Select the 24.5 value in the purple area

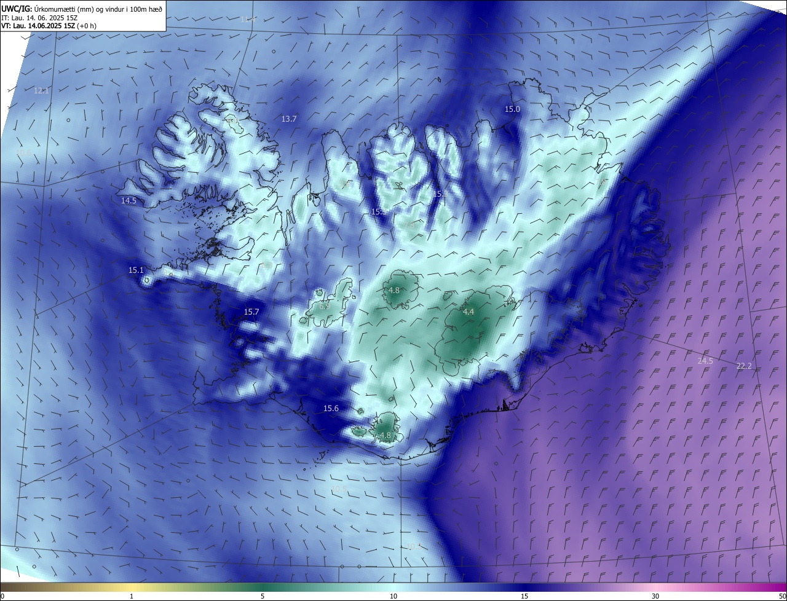coord(705,361)
